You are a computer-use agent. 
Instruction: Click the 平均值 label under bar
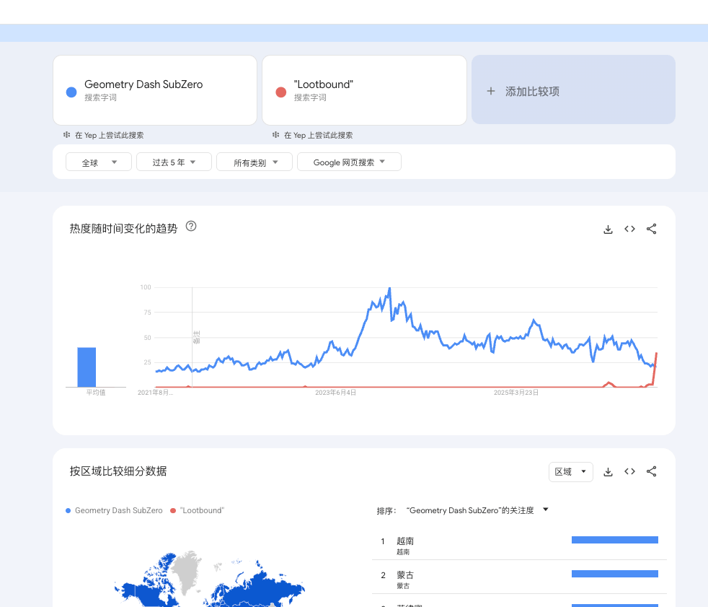tap(96, 393)
